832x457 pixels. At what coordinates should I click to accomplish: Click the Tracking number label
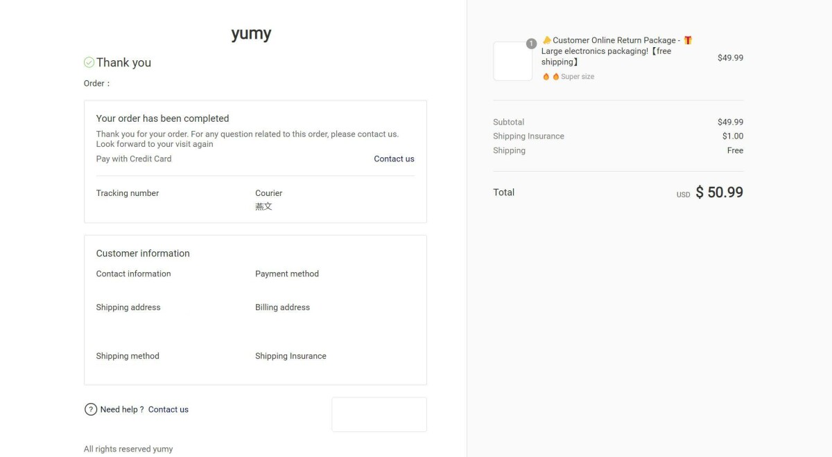128,193
